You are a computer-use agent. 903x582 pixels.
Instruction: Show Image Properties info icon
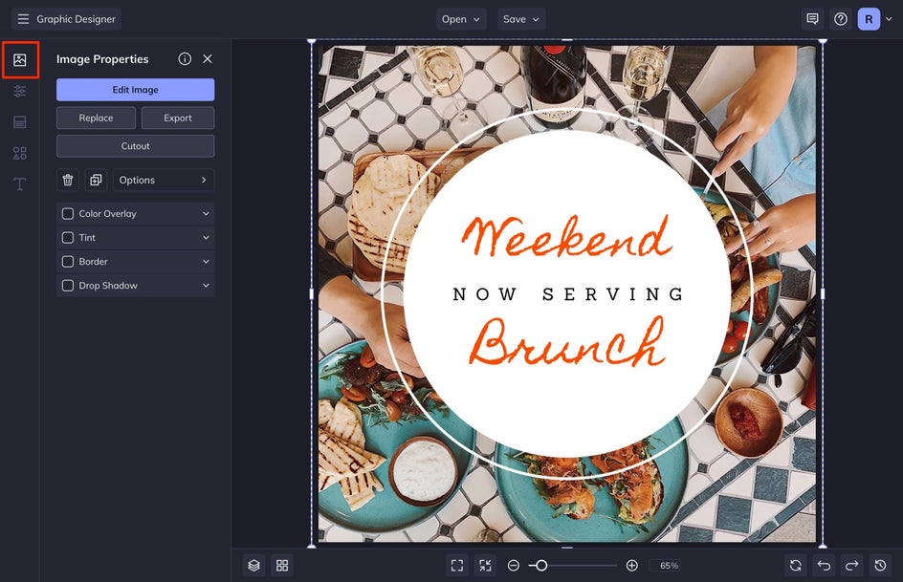185,58
